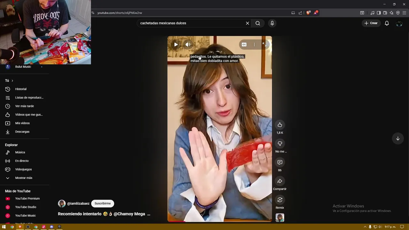Screen dimensions: 409x230
Task: Go to next short with down arrow
Action: click(398, 139)
